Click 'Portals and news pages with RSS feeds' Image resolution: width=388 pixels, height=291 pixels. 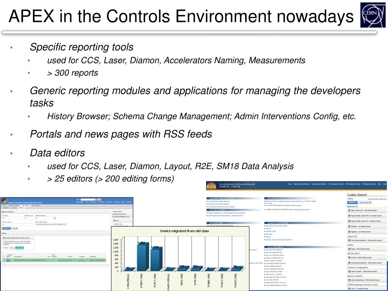[x=121, y=134]
